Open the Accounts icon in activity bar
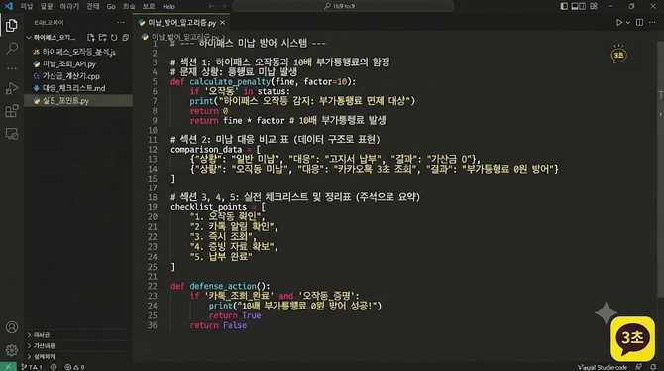 (12, 327)
